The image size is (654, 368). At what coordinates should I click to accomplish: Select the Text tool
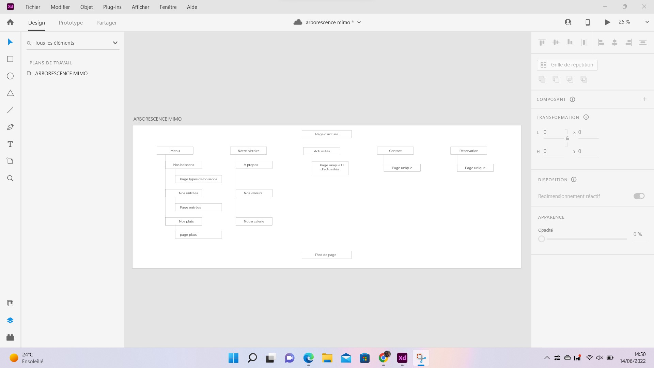[x=10, y=144]
